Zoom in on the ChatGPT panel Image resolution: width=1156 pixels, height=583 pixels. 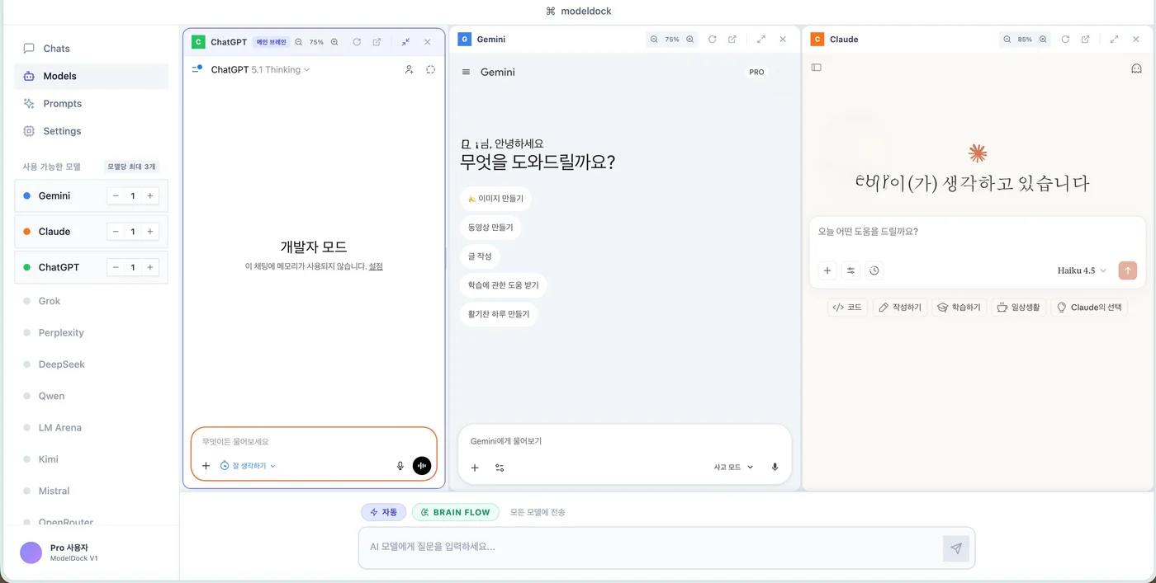[x=334, y=42]
